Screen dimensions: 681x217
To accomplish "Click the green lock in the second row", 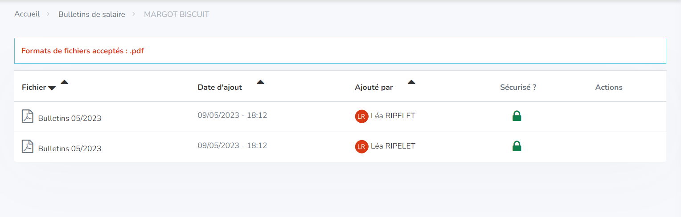I will pyautogui.click(x=517, y=146).
